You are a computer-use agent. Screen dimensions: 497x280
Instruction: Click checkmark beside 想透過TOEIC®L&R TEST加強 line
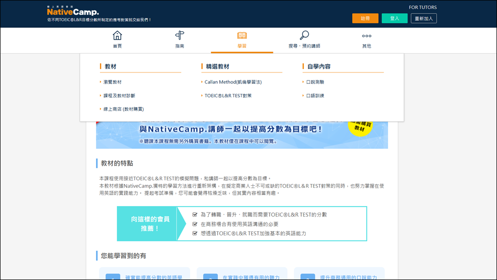(195, 233)
